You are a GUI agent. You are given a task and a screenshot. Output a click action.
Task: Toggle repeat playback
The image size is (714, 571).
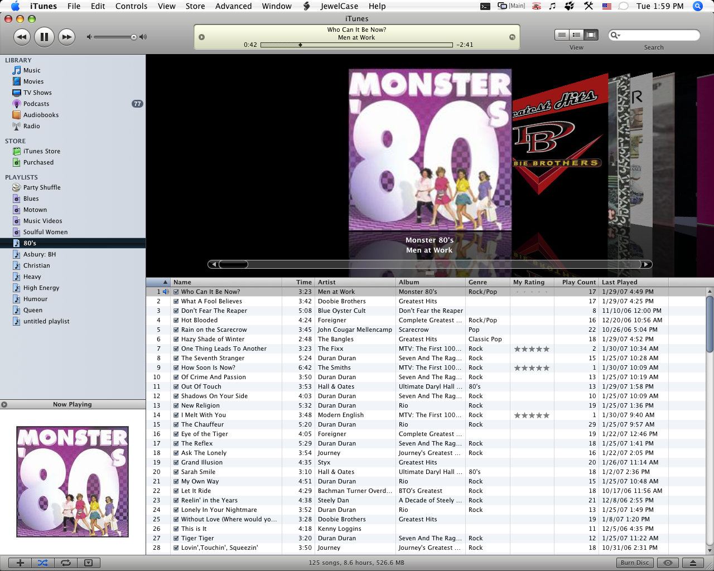point(66,563)
